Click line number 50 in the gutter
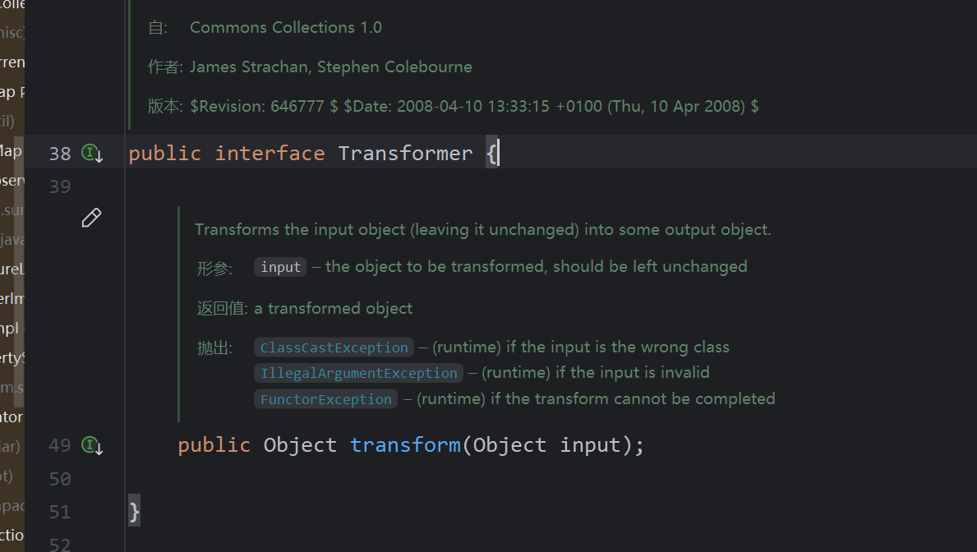Screen dimensions: 977x552 coord(60,478)
